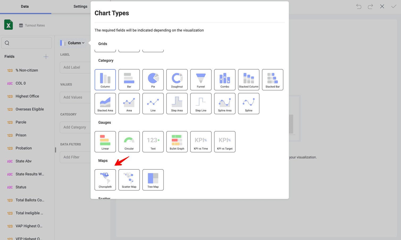Pick the KPI vs Time gauge

point(201,142)
